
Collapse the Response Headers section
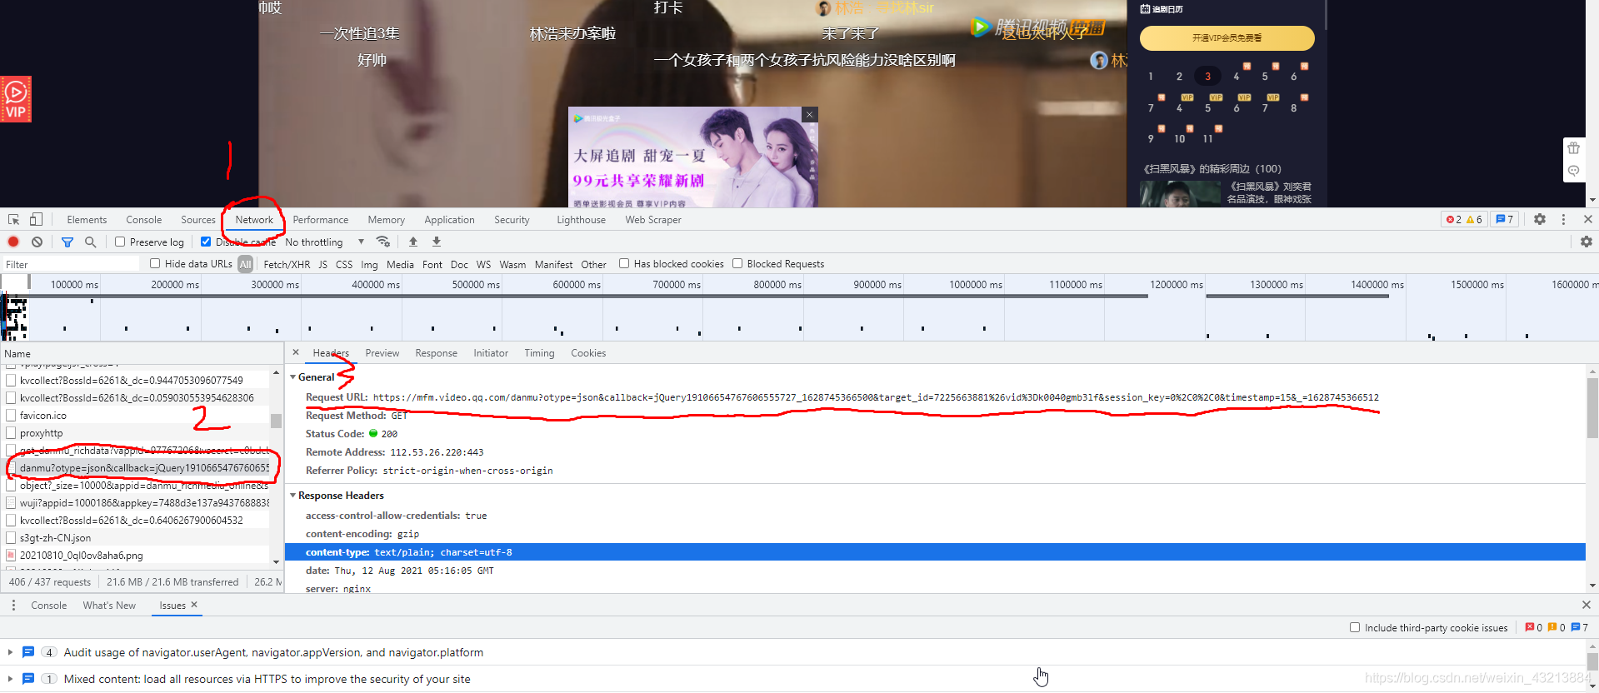click(x=293, y=496)
